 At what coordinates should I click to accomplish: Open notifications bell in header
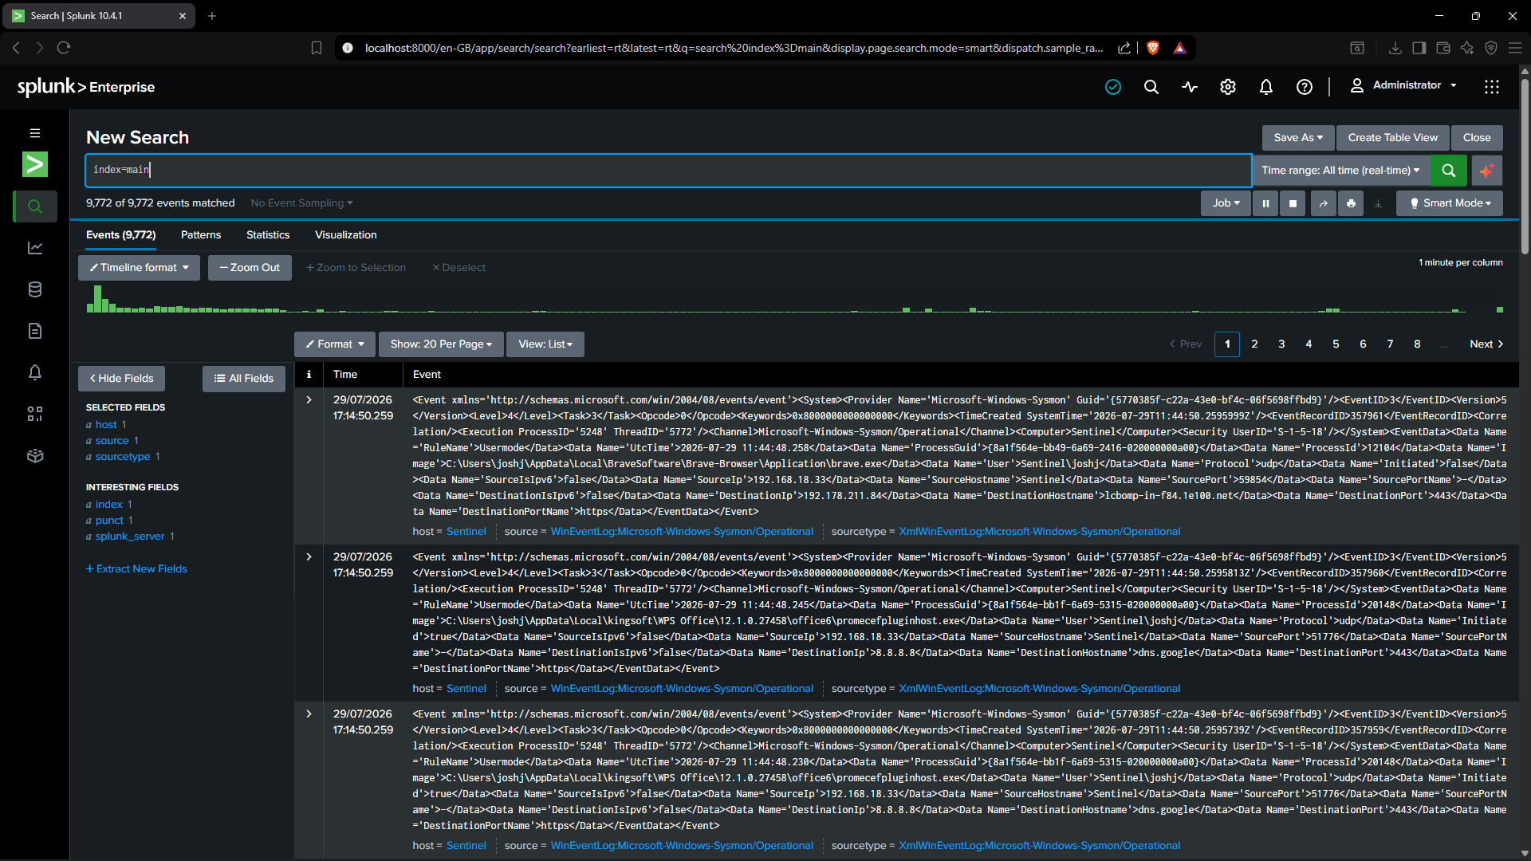pyautogui.click(x=1266, y=87)
